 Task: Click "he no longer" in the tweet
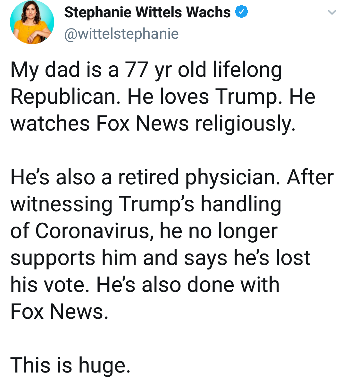(218, 231)
